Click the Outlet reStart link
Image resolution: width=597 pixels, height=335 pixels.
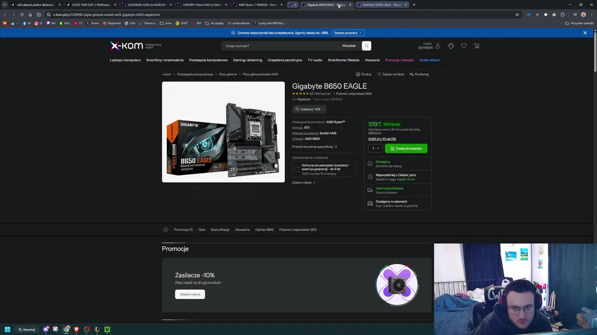(430, 60)
